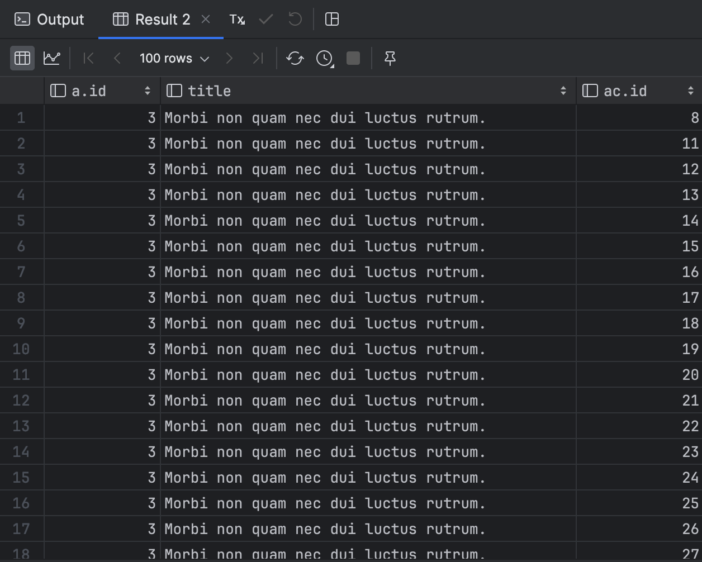Click the title cell in row 12
702x562 pixels.
368,401
